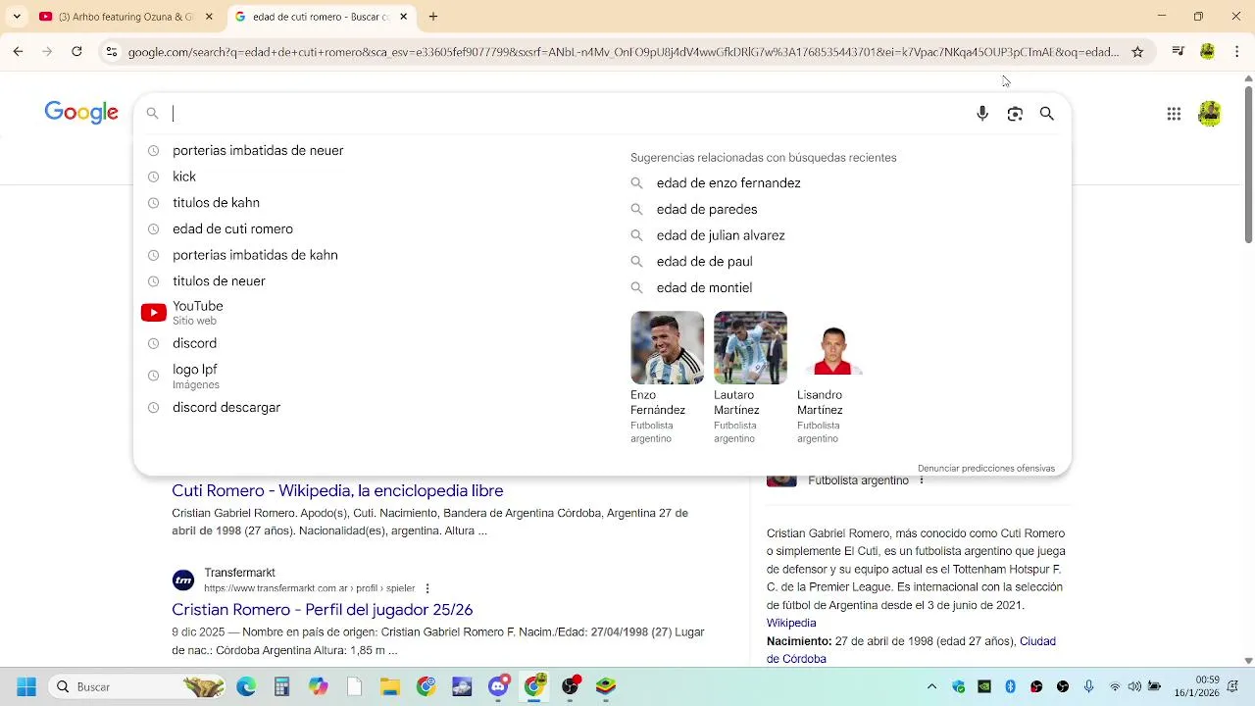Open Lisandro Martínez thumbnail card

(833, 377)
